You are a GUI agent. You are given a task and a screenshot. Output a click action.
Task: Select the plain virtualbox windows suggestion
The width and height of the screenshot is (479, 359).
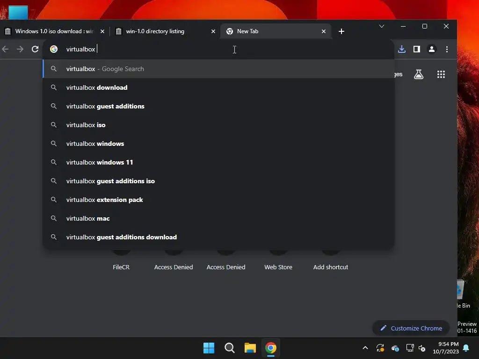(218, 144)
